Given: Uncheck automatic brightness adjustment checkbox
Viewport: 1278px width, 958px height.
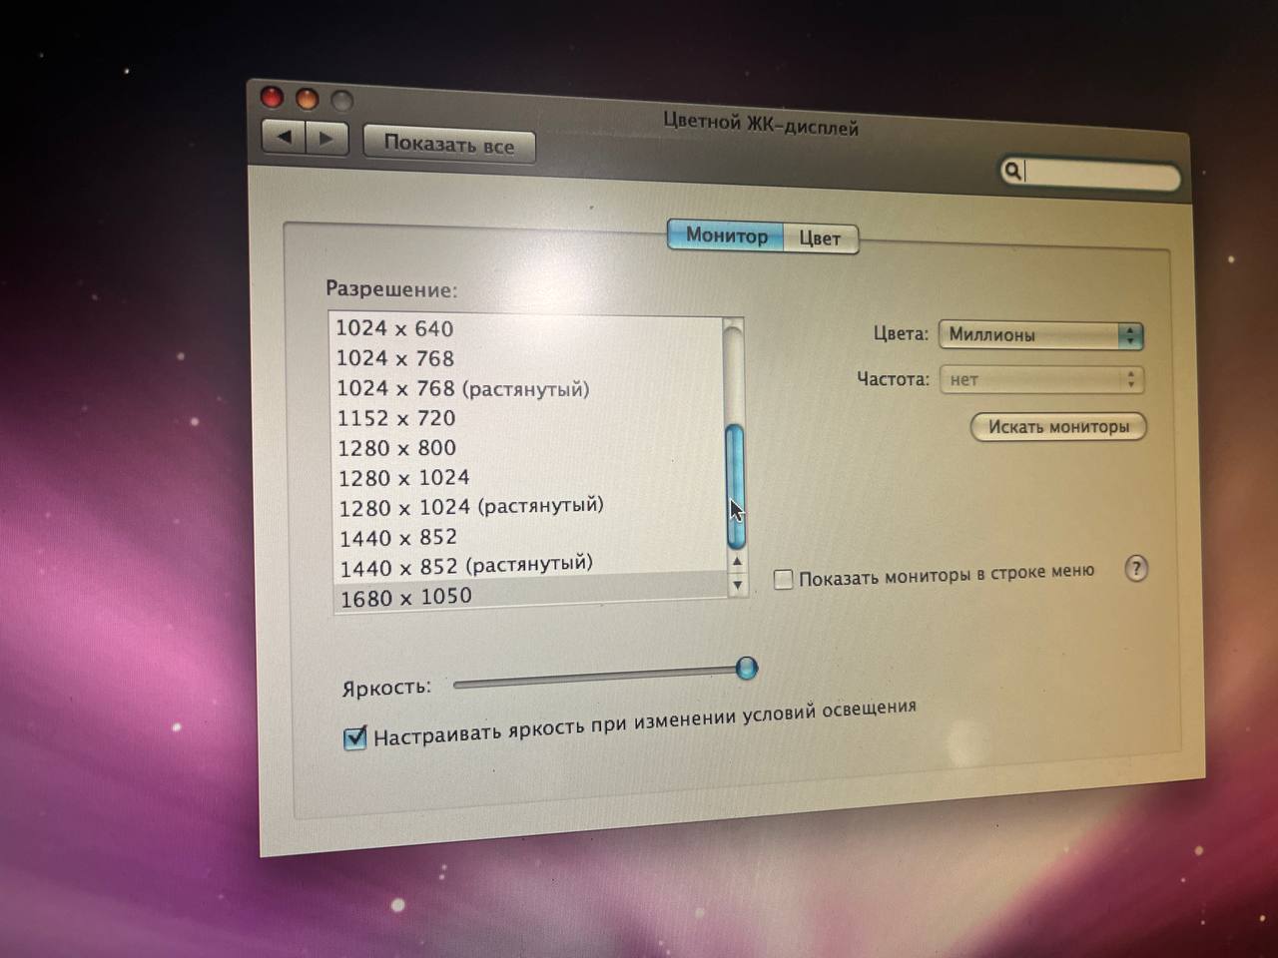Looking at the screenshot, I should [x=354, y=738].
